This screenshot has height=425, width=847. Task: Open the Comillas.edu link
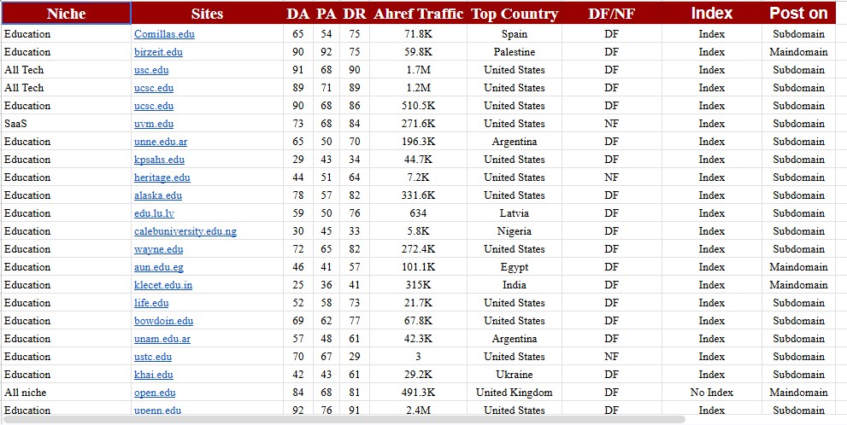click(164, 34)
